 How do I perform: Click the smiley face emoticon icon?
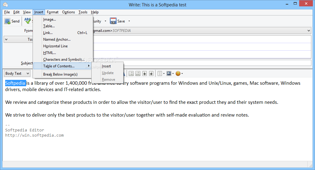178,73
